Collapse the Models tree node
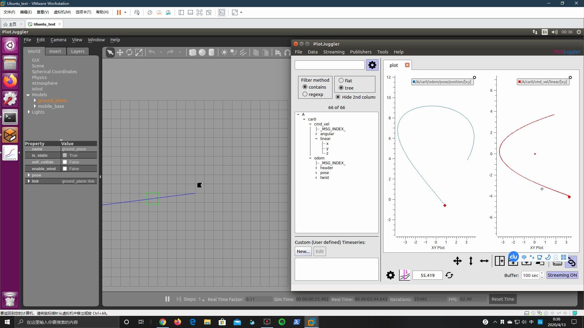Image resolution: width=584 pixels, height=328 pixels. tap(28, 95)
